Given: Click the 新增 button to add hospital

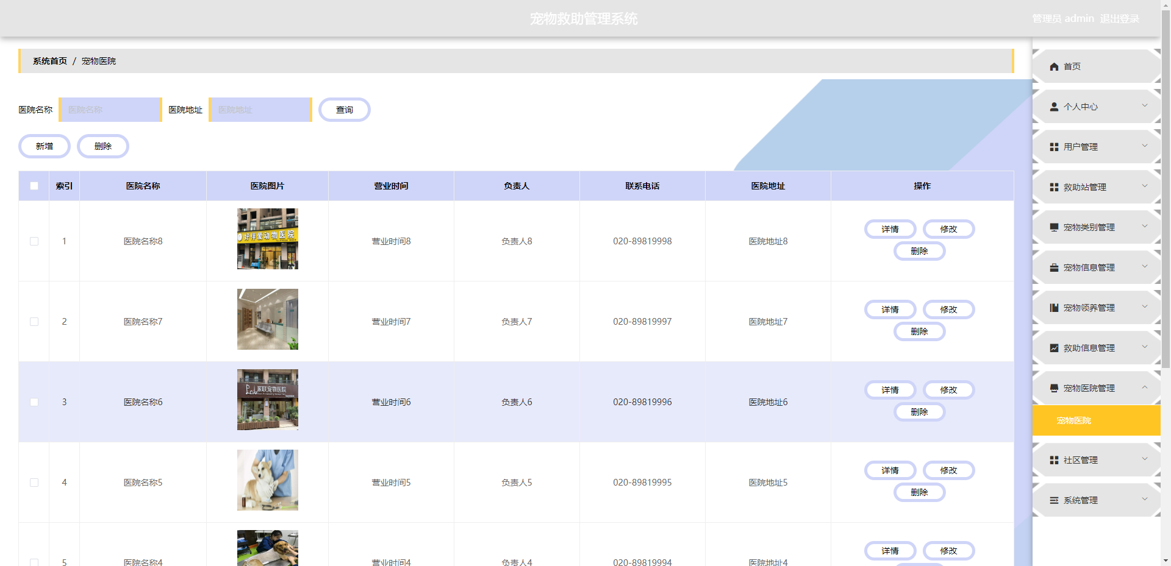Looking at the screenshot, I should (45, 146).
